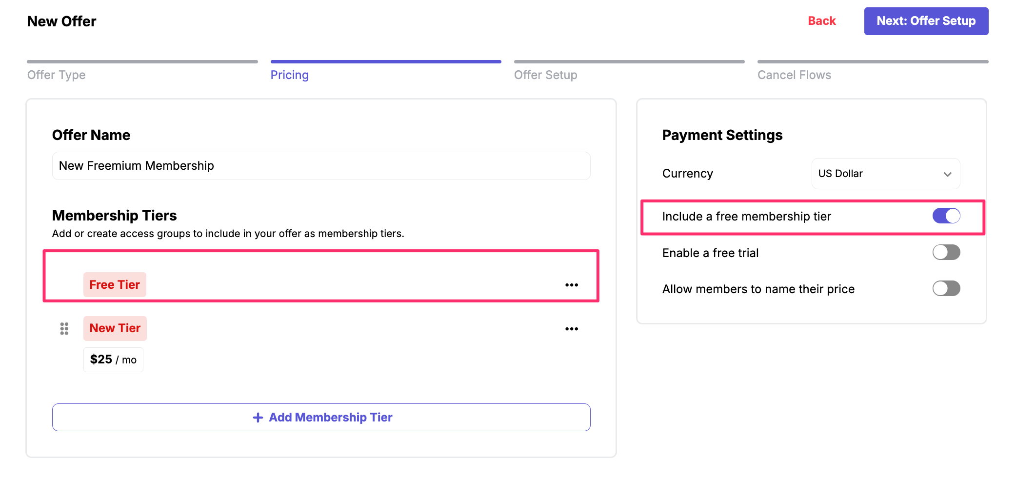This screenshot has height=480, width=1036.
Task: Select the New Tier badge
Action: coord(115,328)
